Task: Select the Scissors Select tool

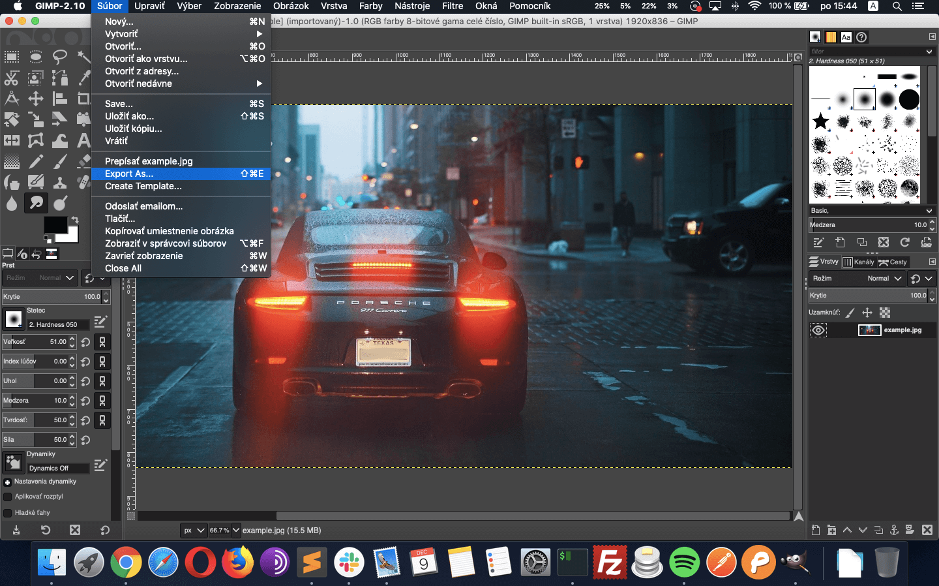Action: pyautogui.click(x=12, y=78)
